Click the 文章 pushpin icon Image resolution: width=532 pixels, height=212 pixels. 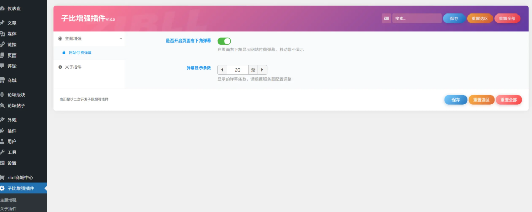[3, 23]
